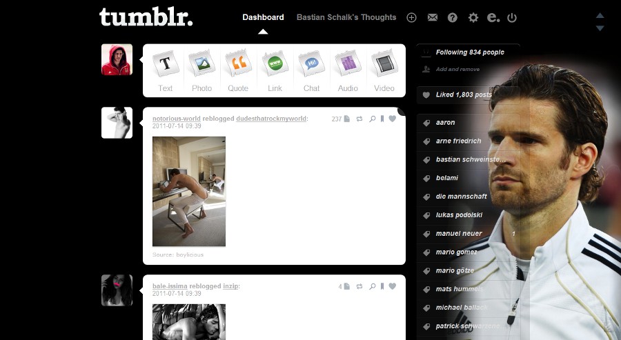Click your red hoodie avatar
The image size is (621, 340).
coord(117,59)
